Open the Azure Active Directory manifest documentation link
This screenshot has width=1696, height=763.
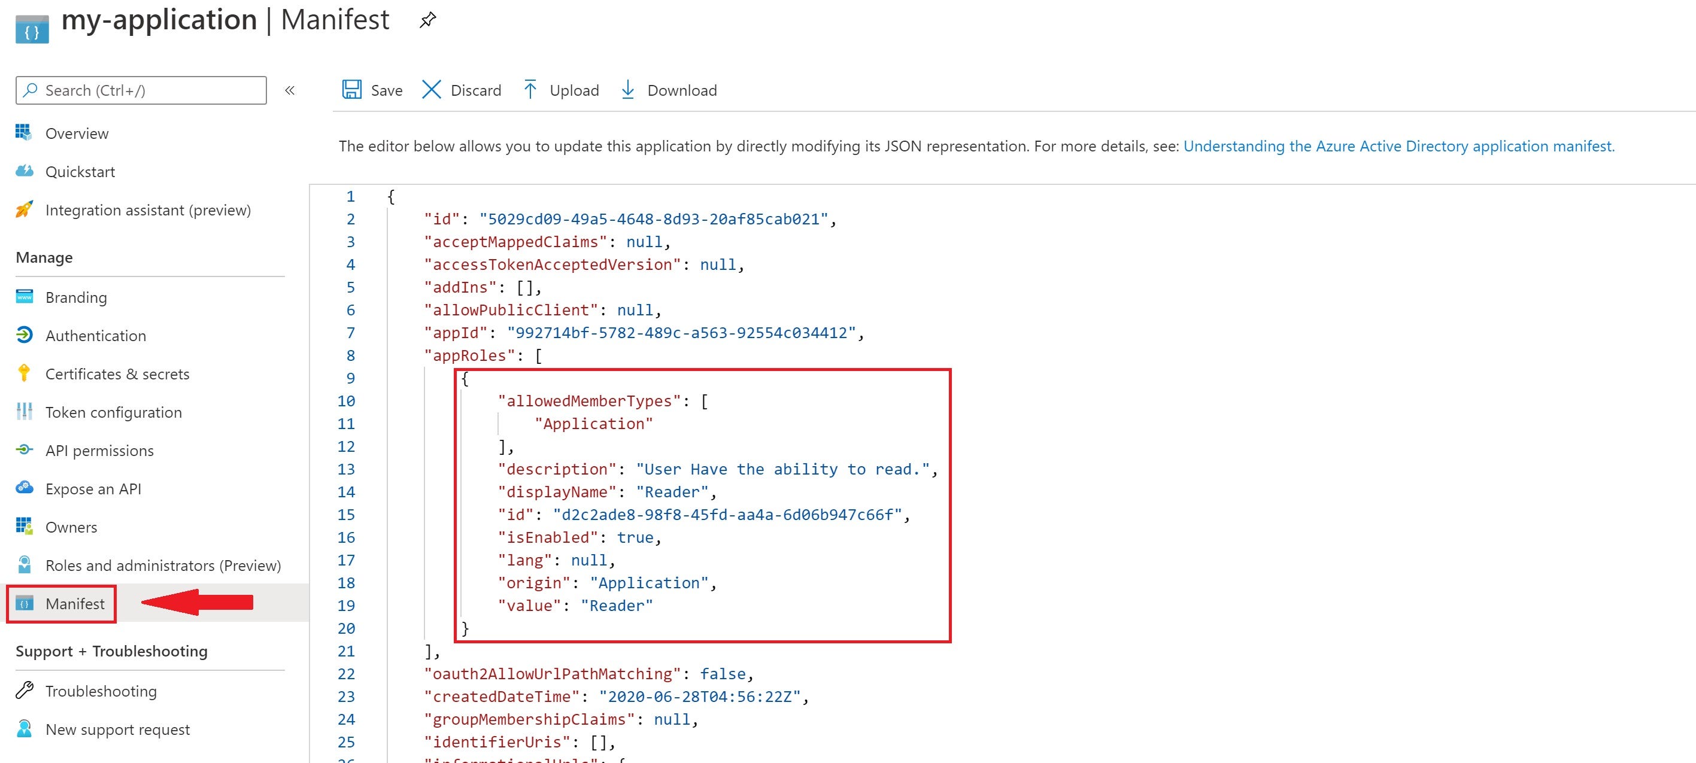[1398, 145]
